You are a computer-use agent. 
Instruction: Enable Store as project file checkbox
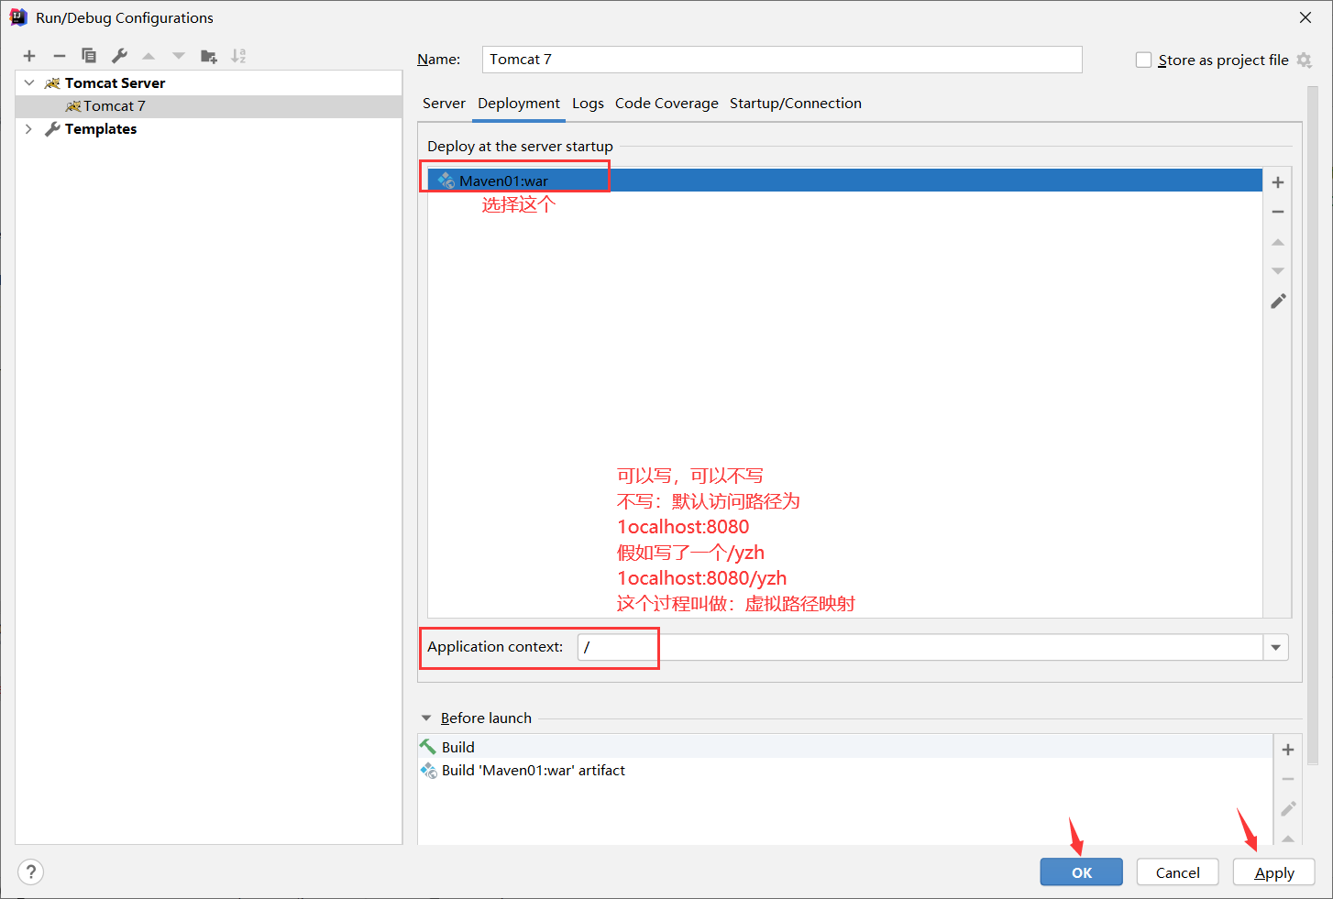(1143, 60)
